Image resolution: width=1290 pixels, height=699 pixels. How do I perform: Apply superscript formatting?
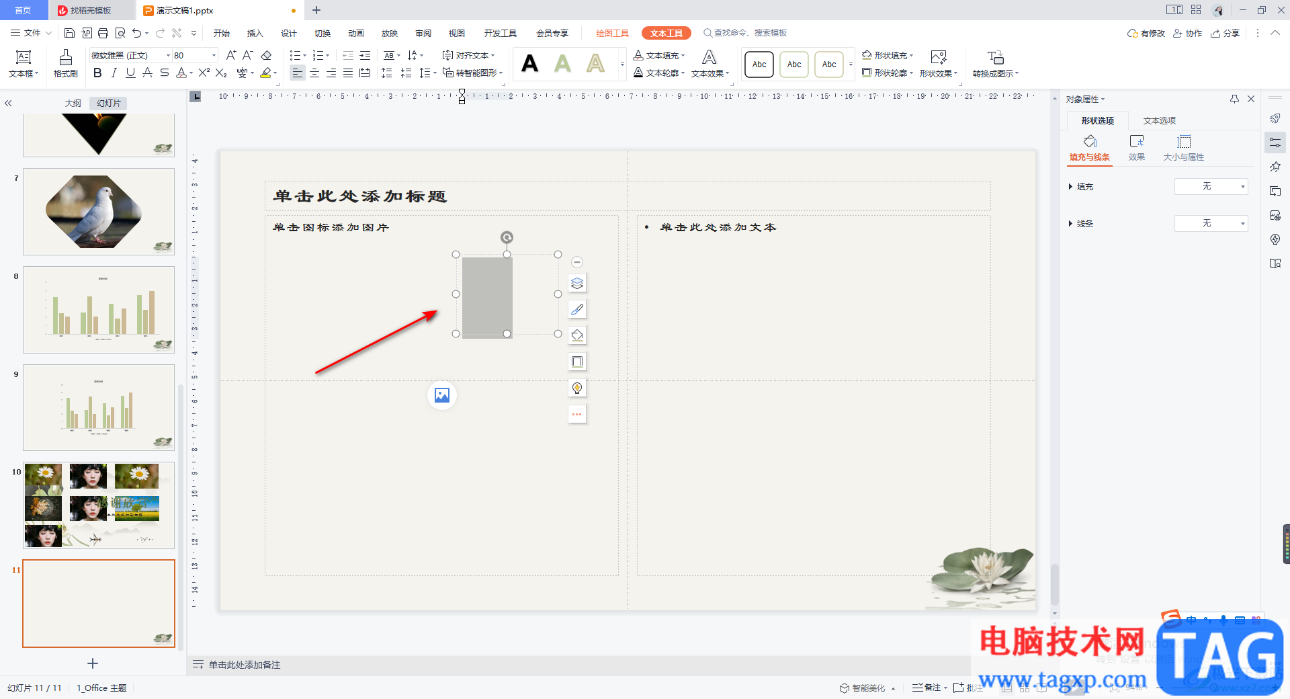(x=204, y=73)
